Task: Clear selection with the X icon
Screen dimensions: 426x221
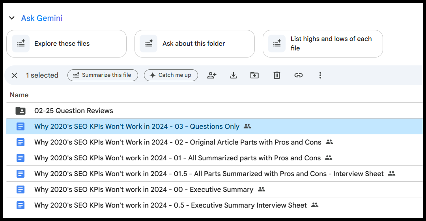Action: click(x=15, y=75)
